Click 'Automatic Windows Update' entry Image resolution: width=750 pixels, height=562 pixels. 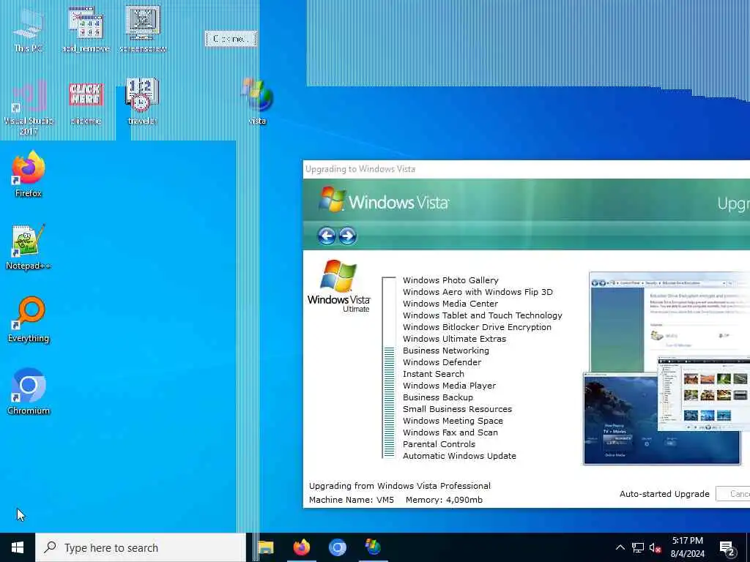coord(459,456)
